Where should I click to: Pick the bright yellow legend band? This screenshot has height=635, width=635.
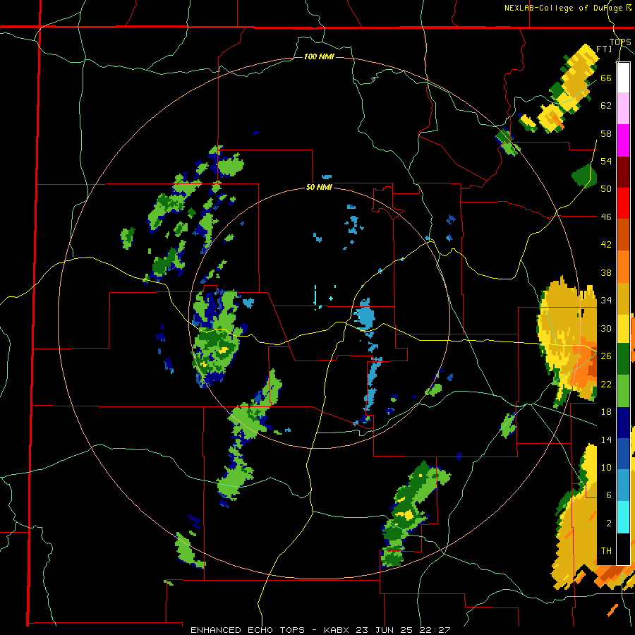click(x=623, y=329)
